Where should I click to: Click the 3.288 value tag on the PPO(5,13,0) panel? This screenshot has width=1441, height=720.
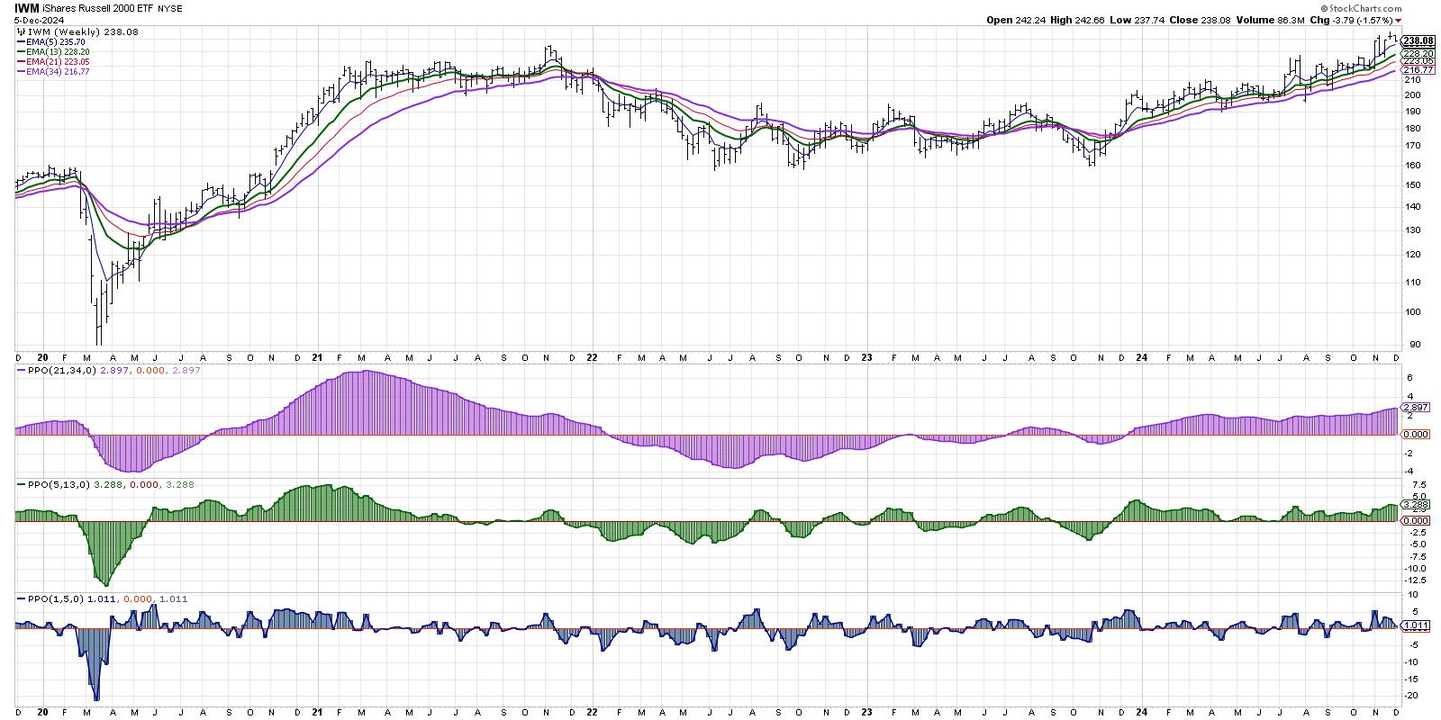click(1417, 505)
